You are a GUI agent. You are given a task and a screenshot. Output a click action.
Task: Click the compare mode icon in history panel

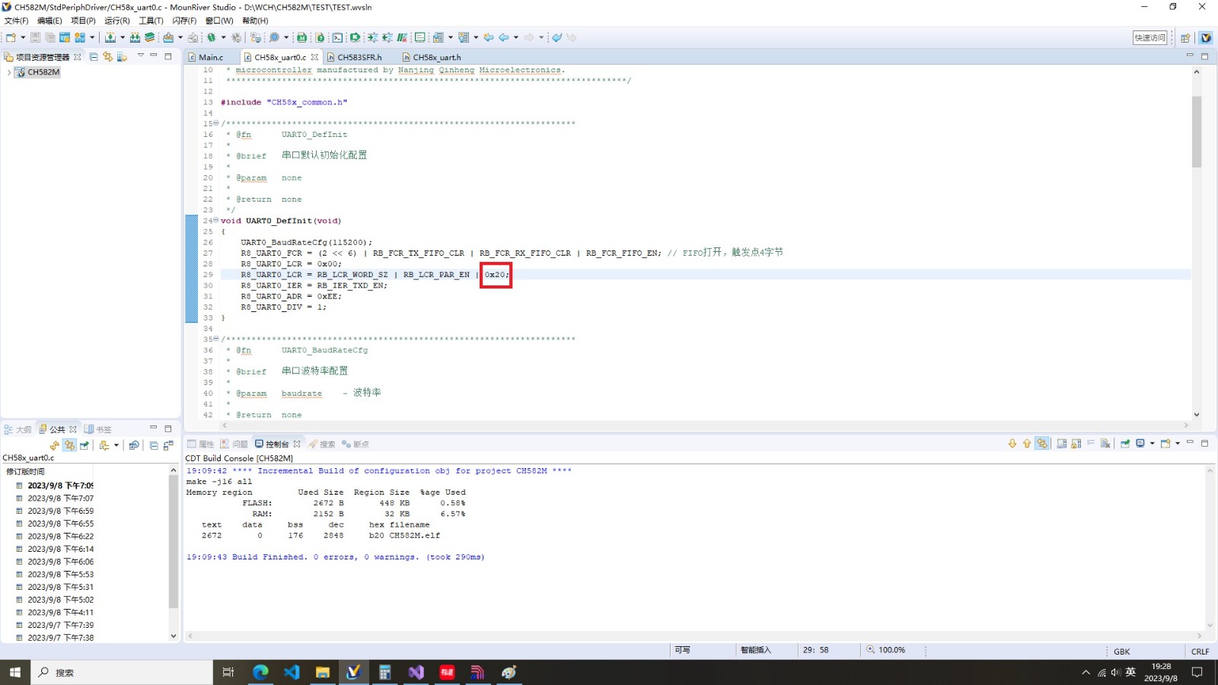tap(168, 445)
